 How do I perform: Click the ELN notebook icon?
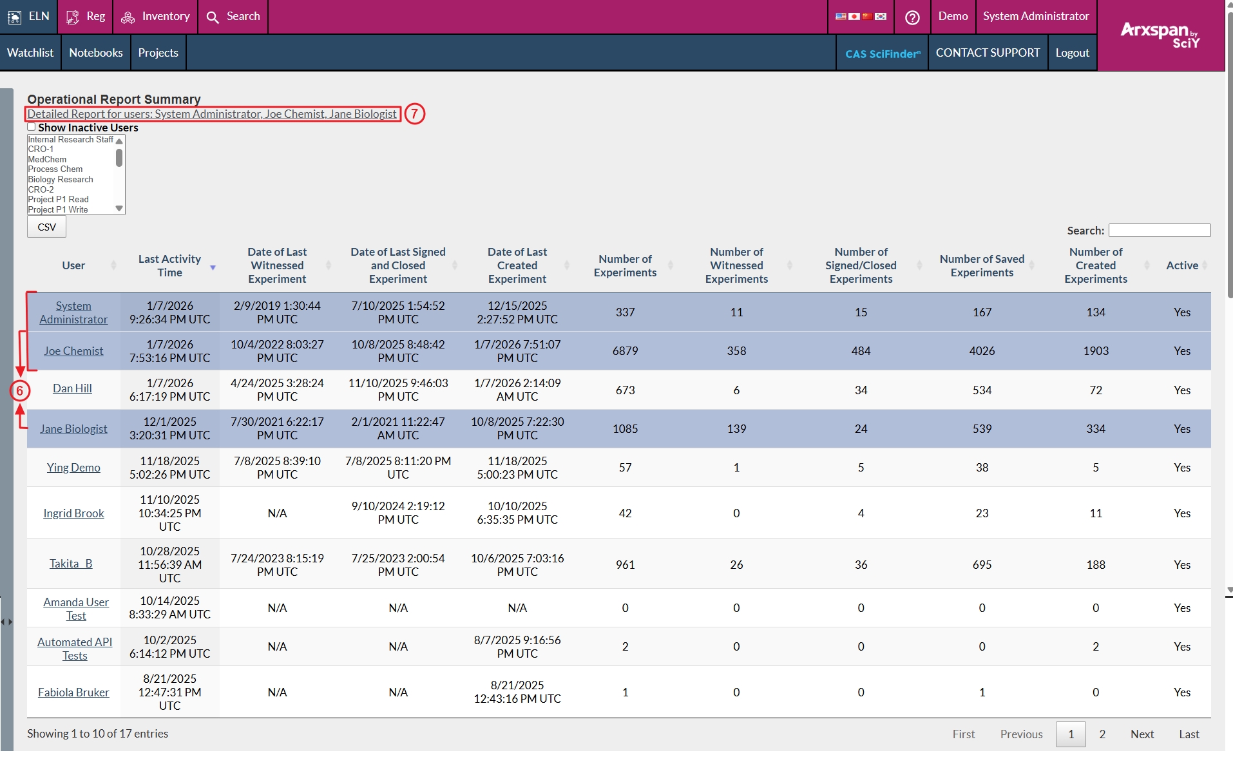14,17
